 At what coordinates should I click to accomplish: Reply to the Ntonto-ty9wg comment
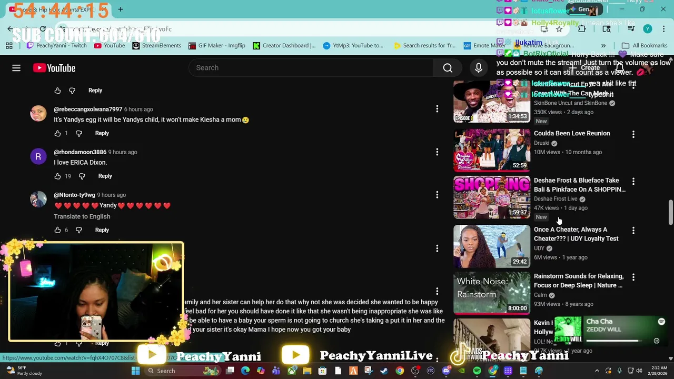click(x=102, y=230)
